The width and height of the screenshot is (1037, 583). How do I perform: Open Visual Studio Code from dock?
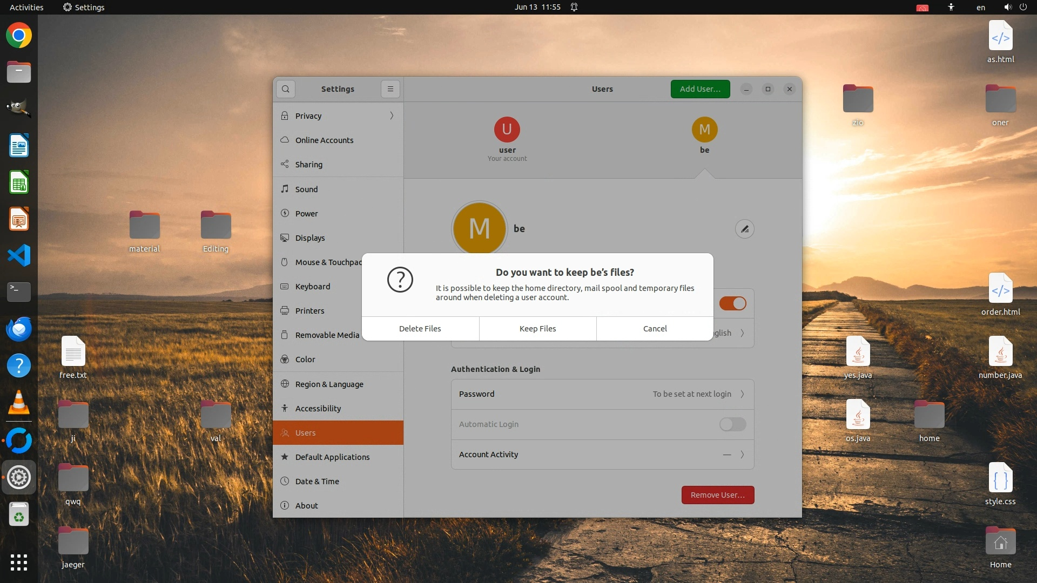(x=19, y=255)
